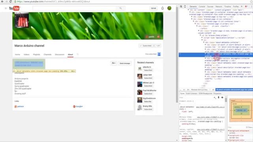Image resolution: width=253 pixels, height=142 pixels.
Task: Expand the background-attachment computed property
Action: [228, 131]
